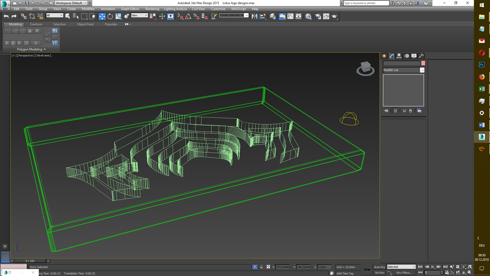The height and width of the screenshot is (276, 490).
Task: Activate Bind to Space Warp tool
Action: click(x=40, y=16)
